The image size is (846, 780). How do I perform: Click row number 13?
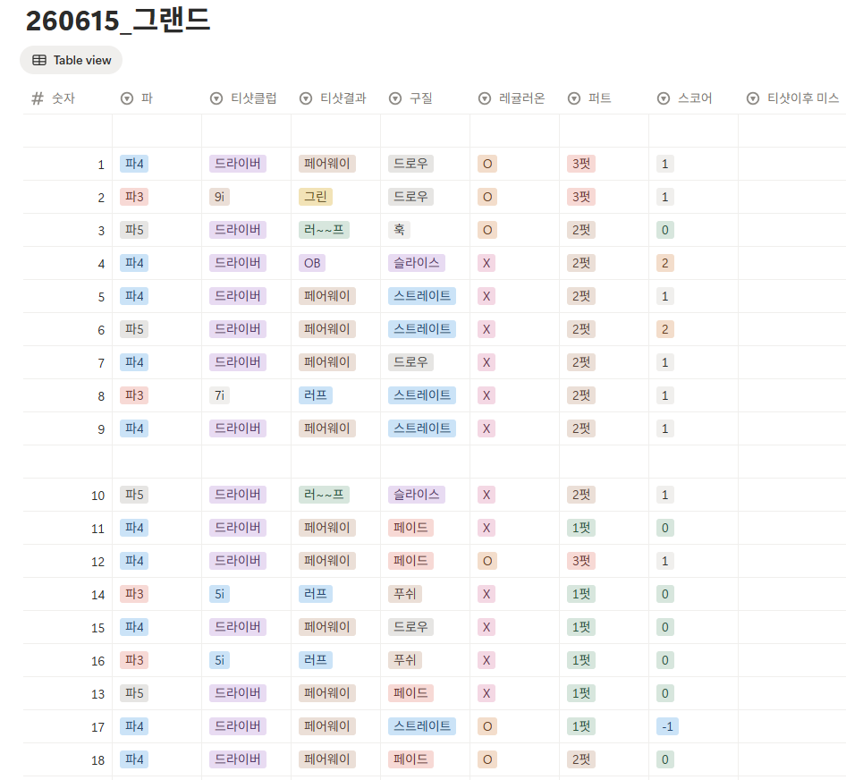tap(97, 694)
